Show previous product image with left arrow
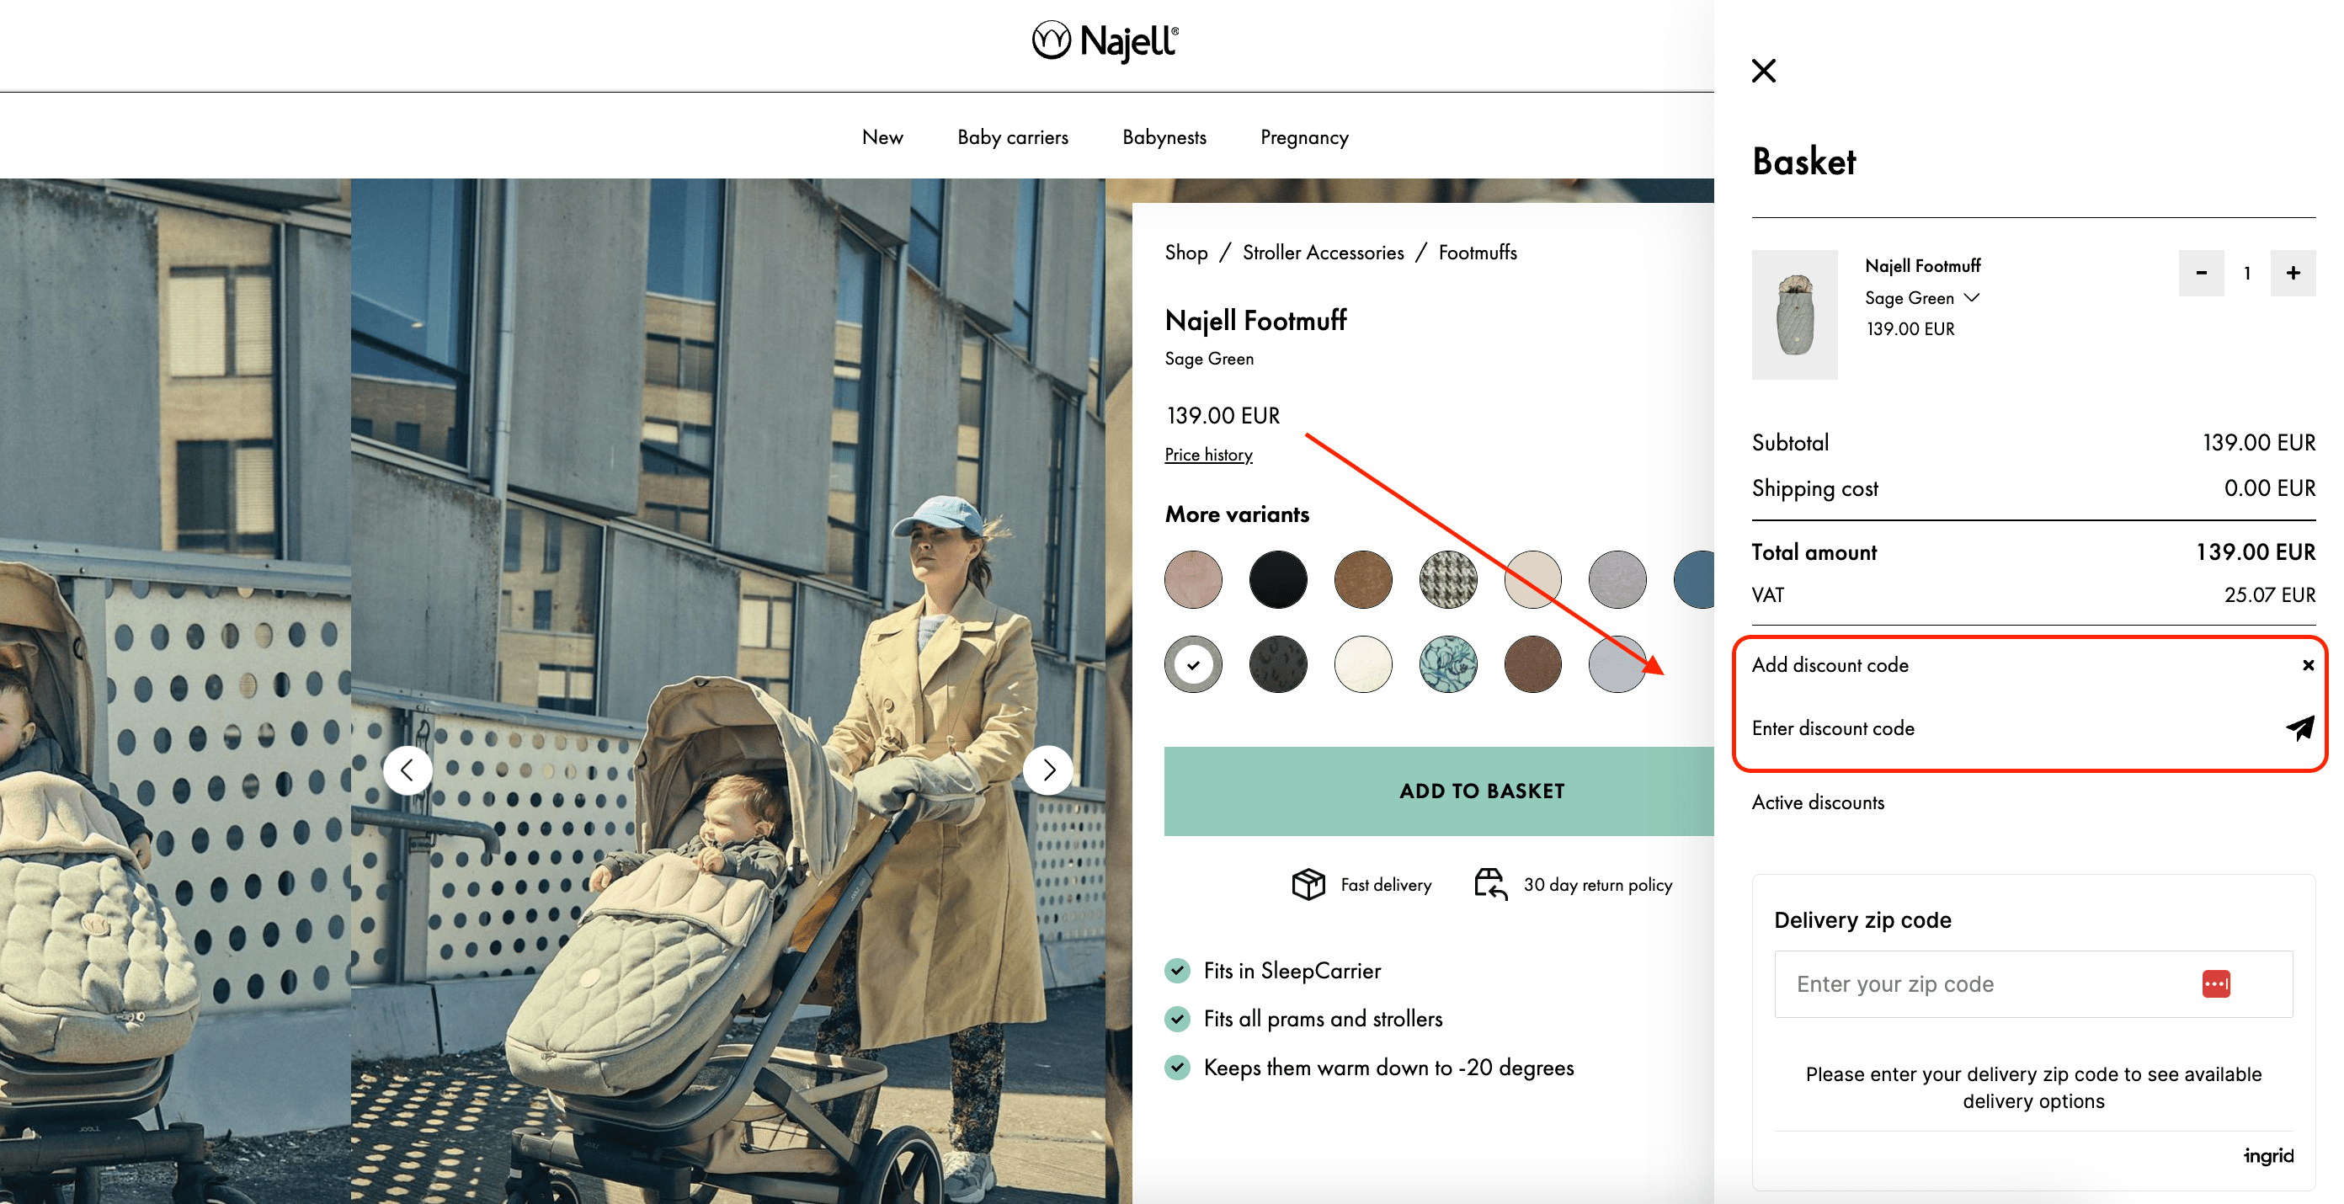Viewport: 2344px width, 1204px height. click(x=407, y=770)
